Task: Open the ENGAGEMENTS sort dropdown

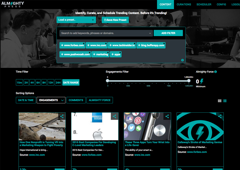Action: point(51,100)
